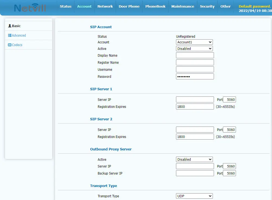Click the Password field

click(195, 77)
